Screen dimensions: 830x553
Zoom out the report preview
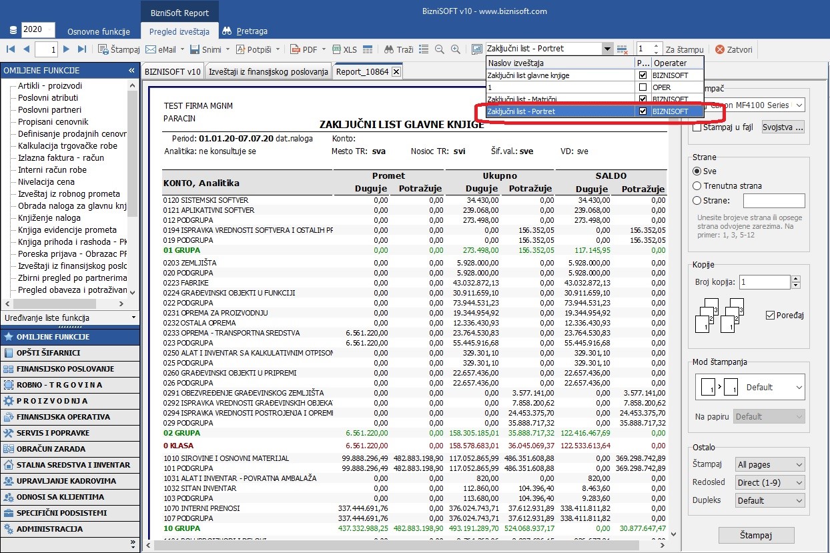point(440,49)
